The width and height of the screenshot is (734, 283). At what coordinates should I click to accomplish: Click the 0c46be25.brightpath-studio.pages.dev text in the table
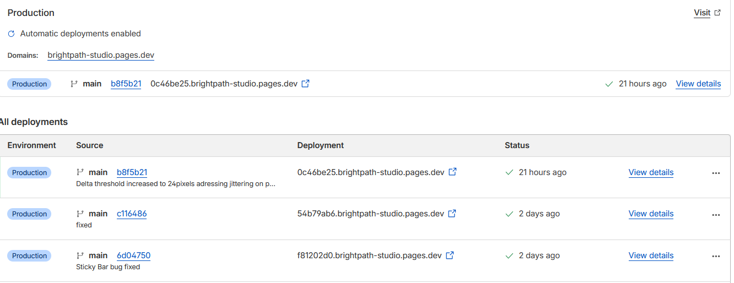[371, 172]
